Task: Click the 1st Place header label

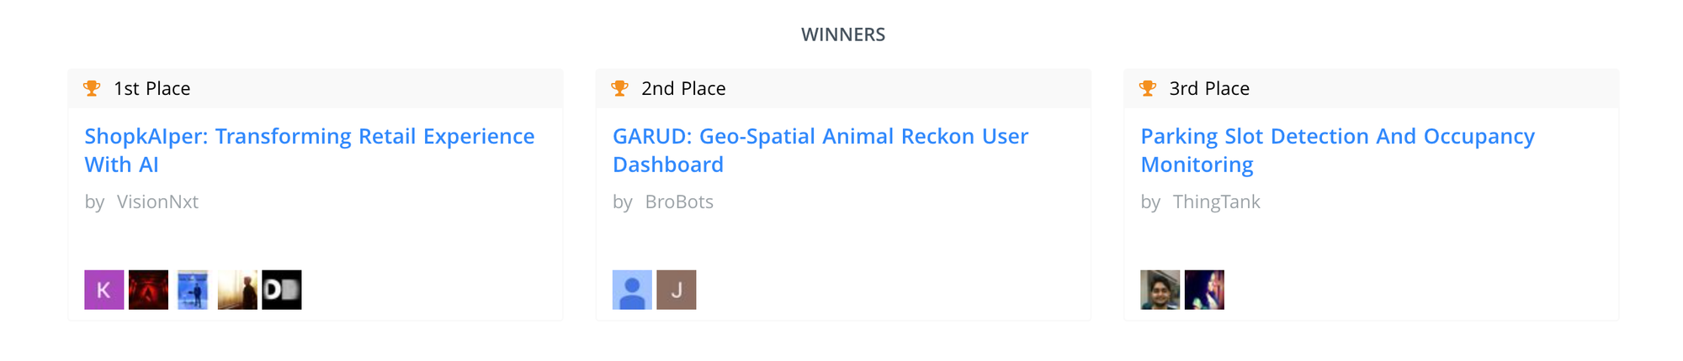Action: tap(152, 88)
